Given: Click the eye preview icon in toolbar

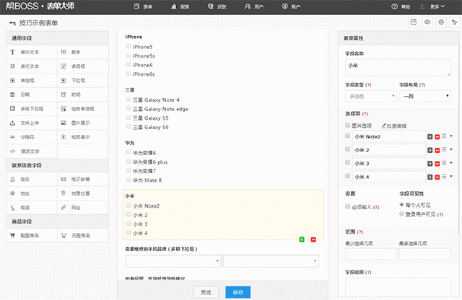Looking at the screenshot, I should tap(427, 22).
